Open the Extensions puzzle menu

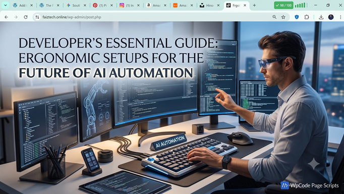(x=307, y=17)
